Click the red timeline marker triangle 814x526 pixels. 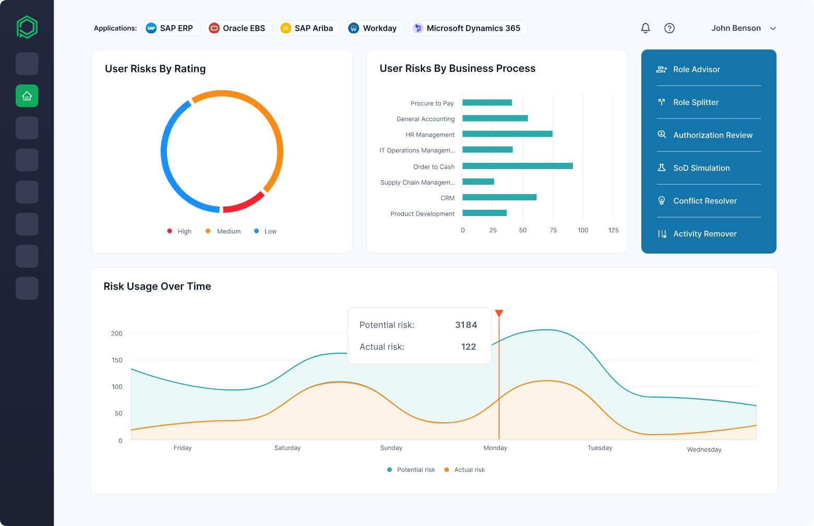[x=499, y=313]
